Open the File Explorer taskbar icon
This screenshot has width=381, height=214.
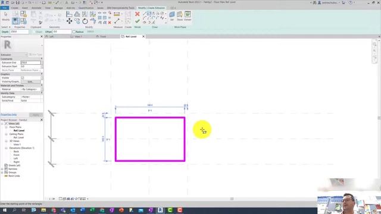point(43,210)
